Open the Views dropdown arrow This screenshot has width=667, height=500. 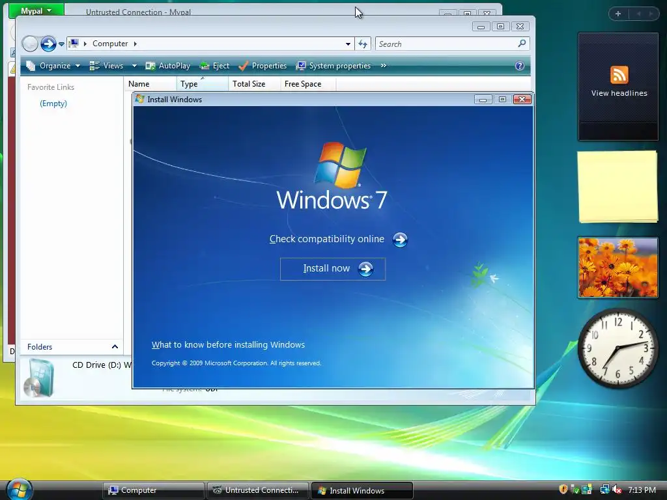(134, 66)
